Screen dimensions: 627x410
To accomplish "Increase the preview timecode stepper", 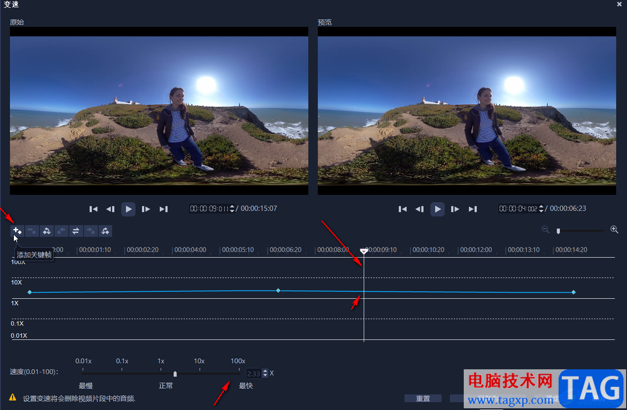I will (541, 207).
